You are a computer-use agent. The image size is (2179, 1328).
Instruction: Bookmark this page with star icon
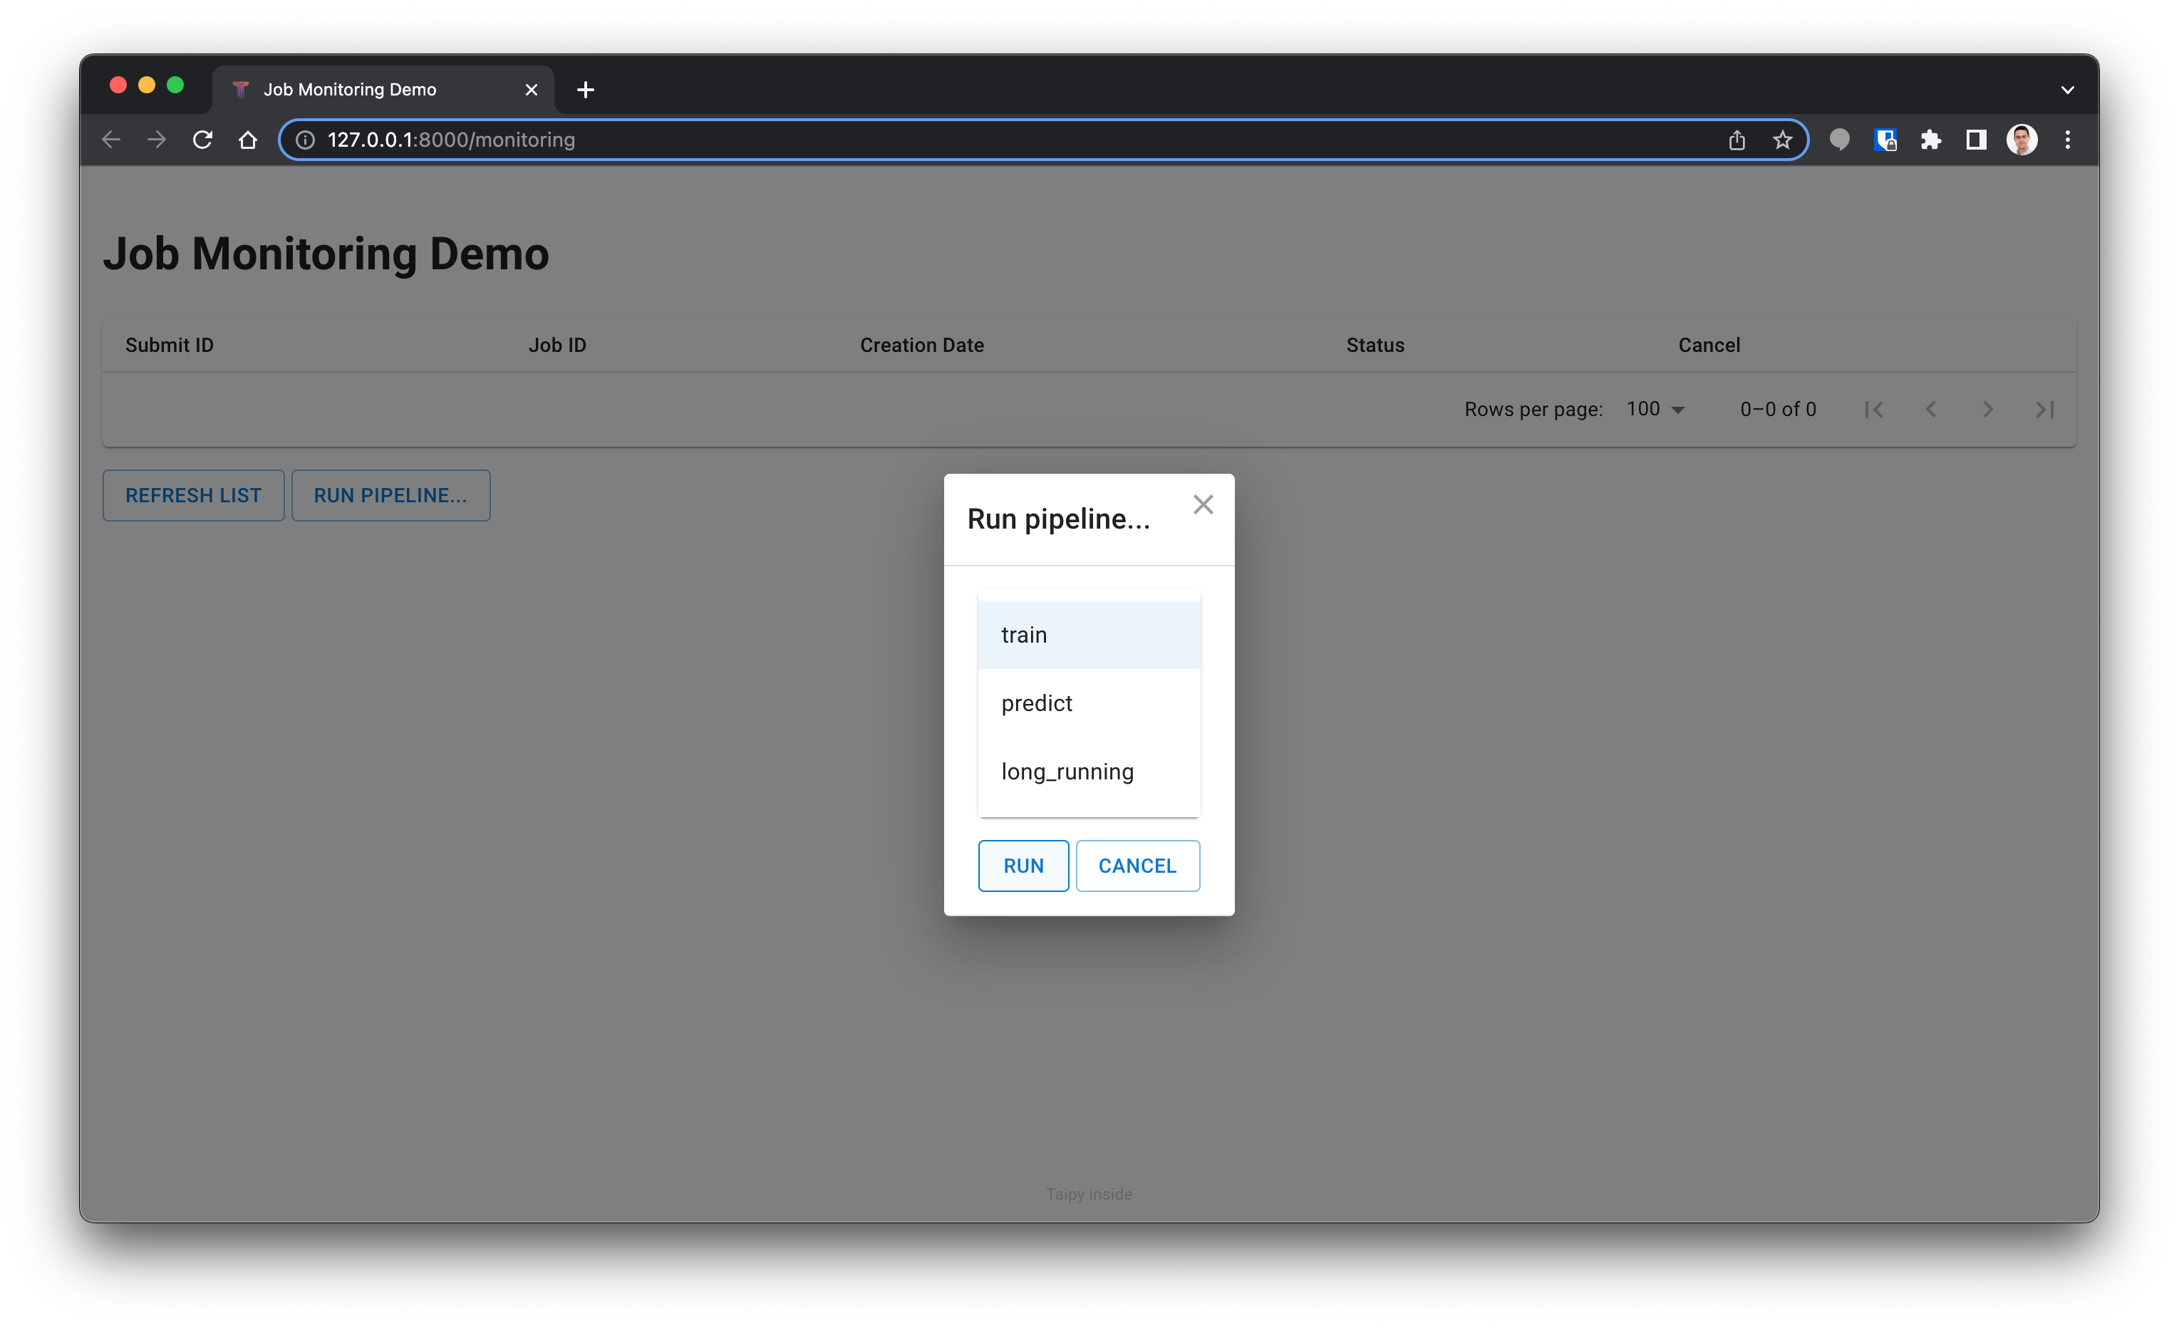pyautogui.click(x=1782, y=140)
